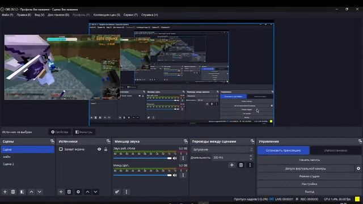Select the Сцена 2 scene
363x204 pixels.
tap(28, 164)
